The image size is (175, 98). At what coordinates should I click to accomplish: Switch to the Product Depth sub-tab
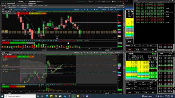coord(22,7)
